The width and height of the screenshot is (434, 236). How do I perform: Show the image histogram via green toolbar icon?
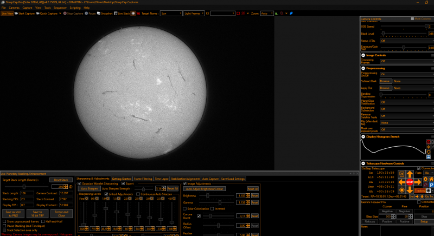pos(276,13)
